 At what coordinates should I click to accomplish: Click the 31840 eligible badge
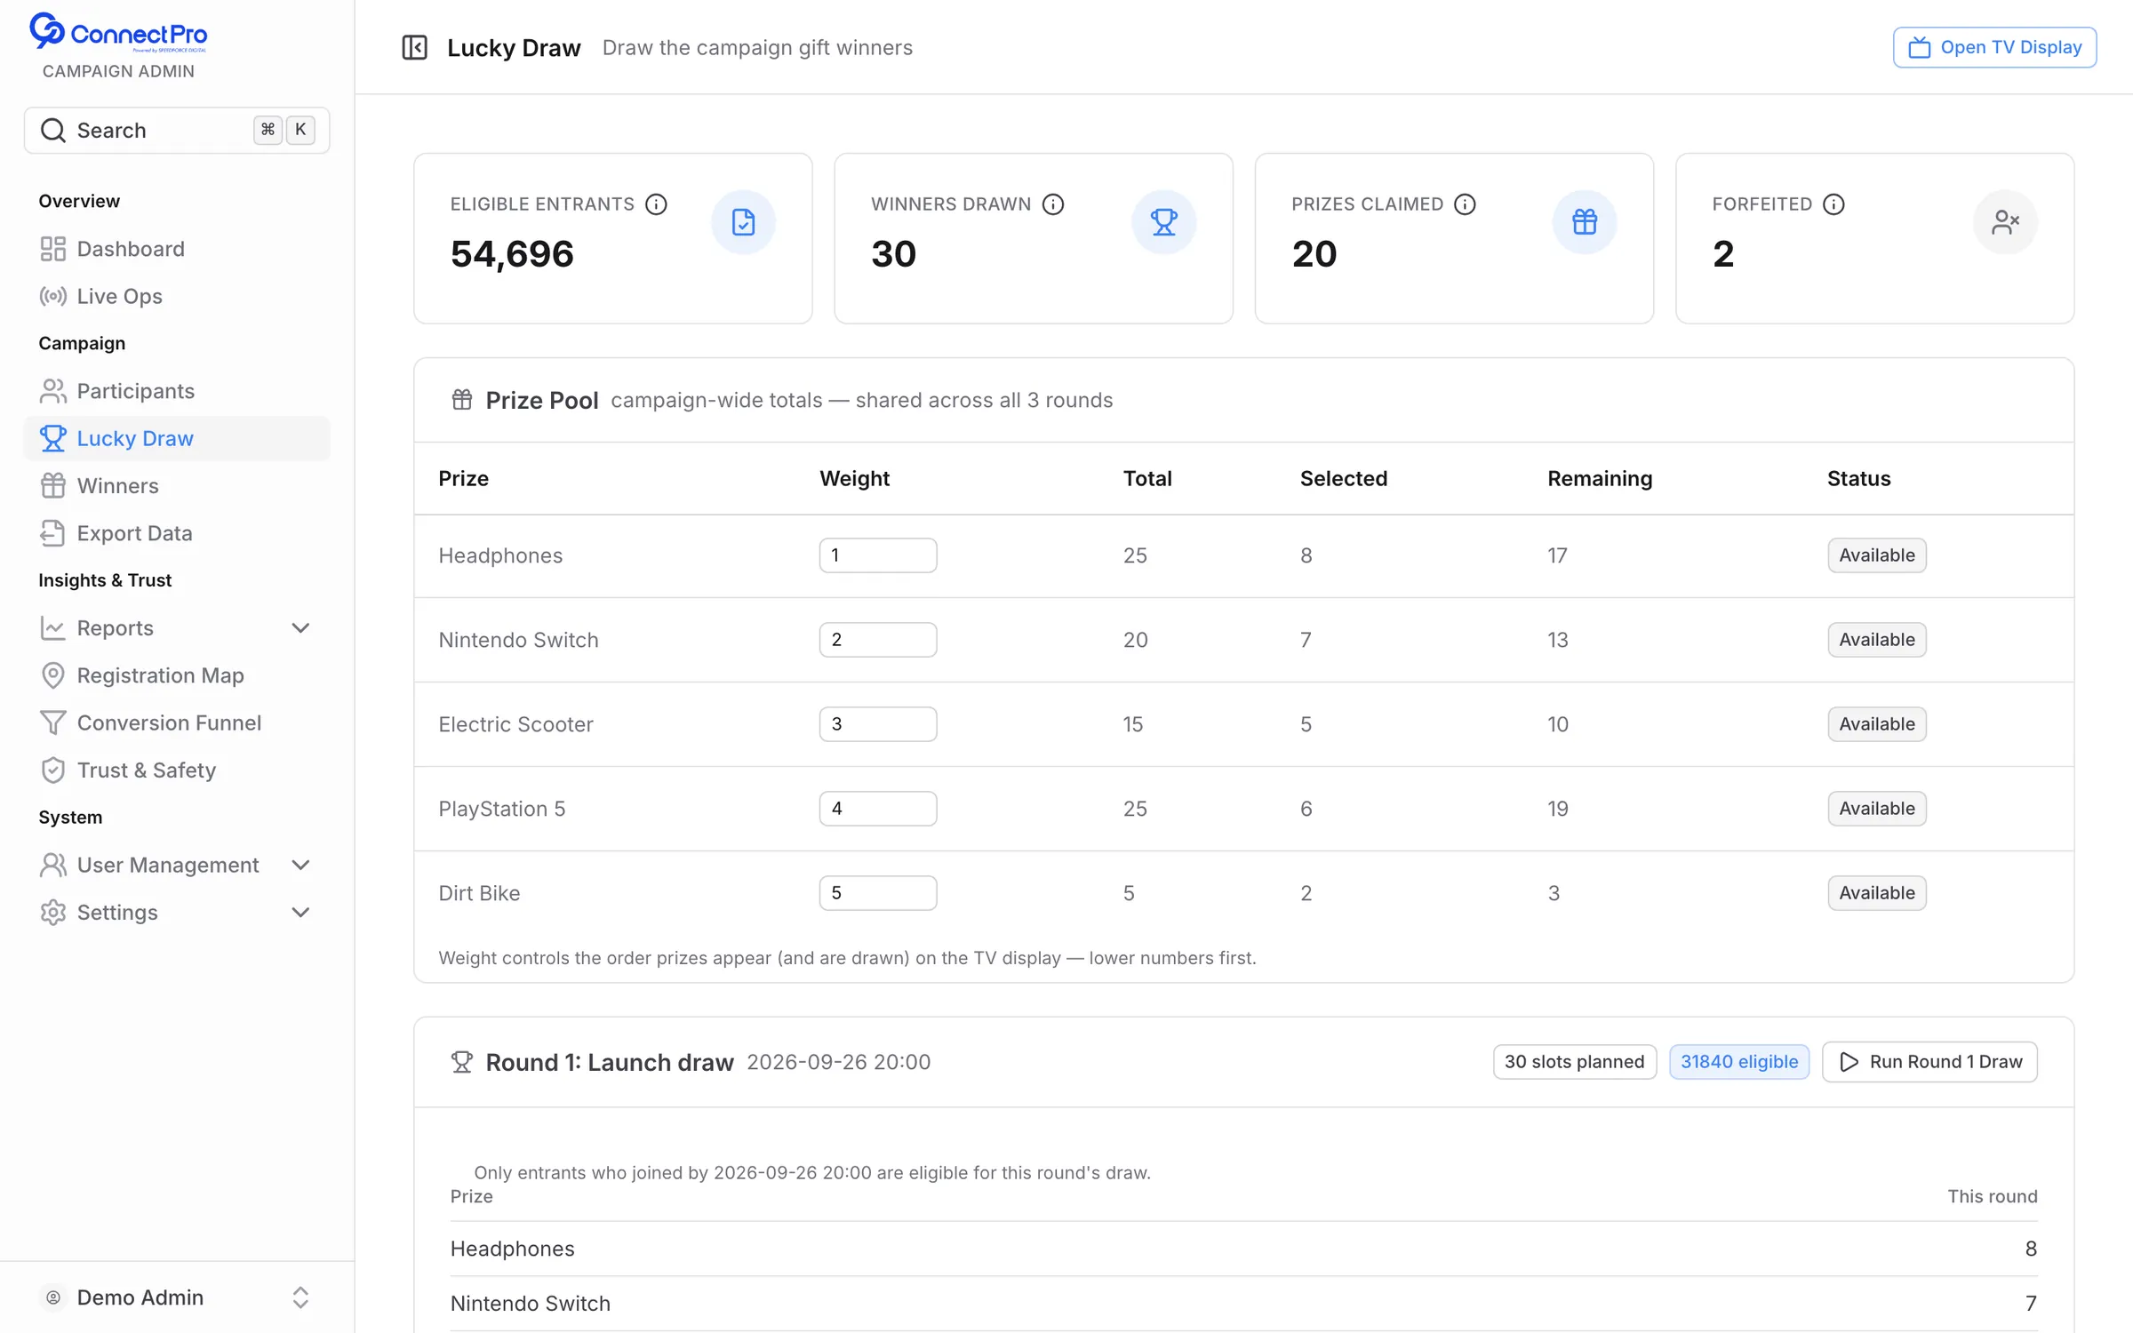click(1738, 1062)
